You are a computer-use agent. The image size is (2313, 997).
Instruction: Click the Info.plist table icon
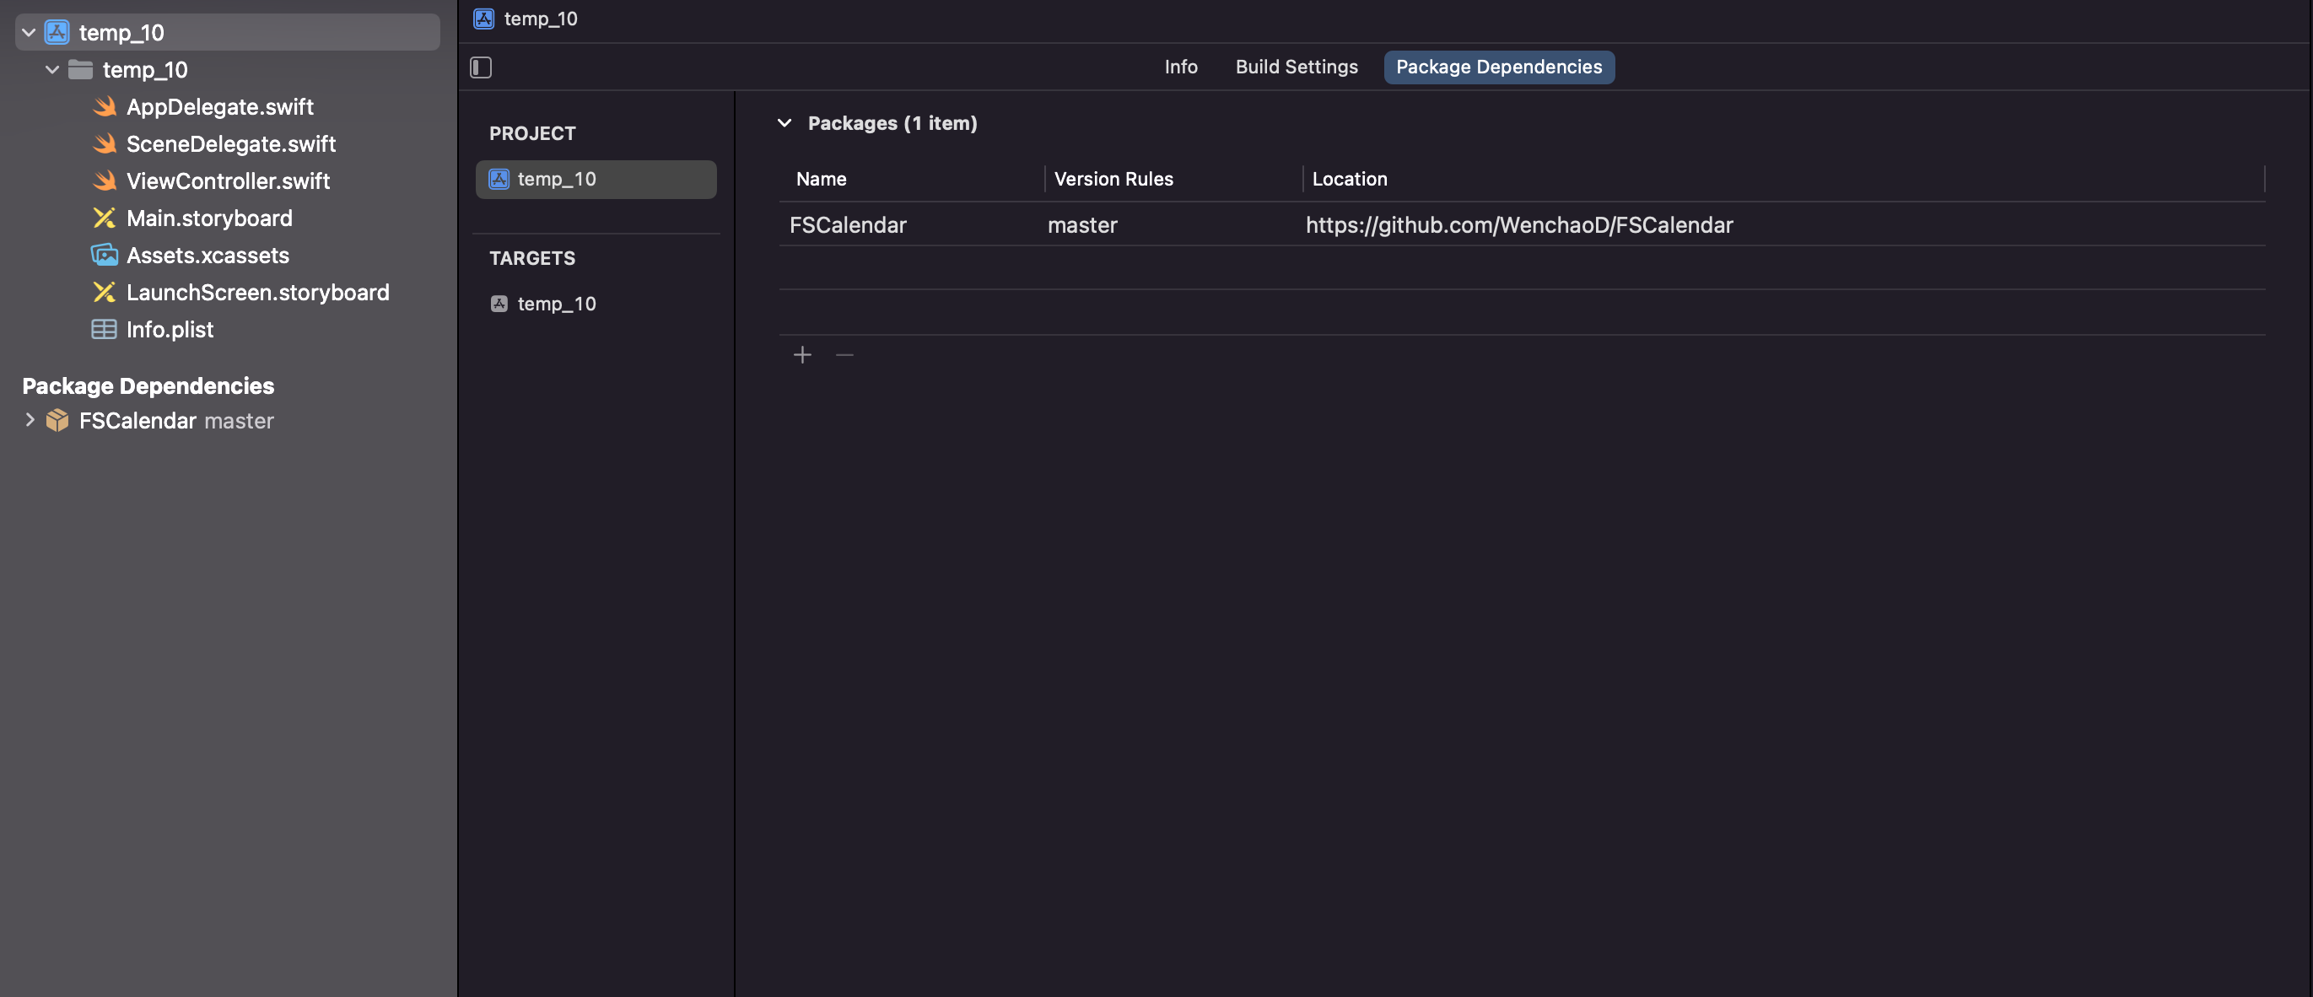coord(104,330)
